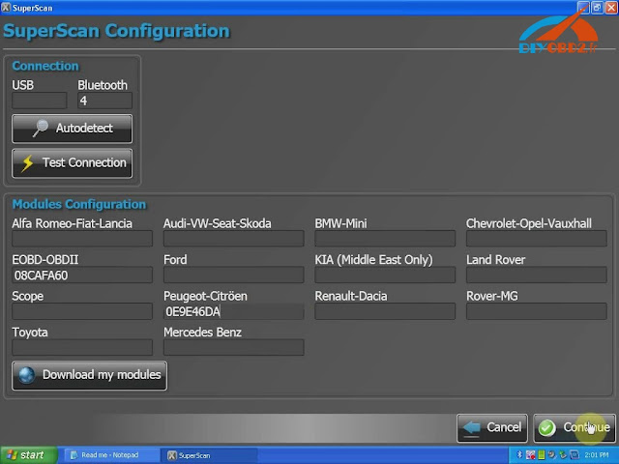Click the SuperScan title bar icon
619x464 pixels.
(x=6, y=8)
